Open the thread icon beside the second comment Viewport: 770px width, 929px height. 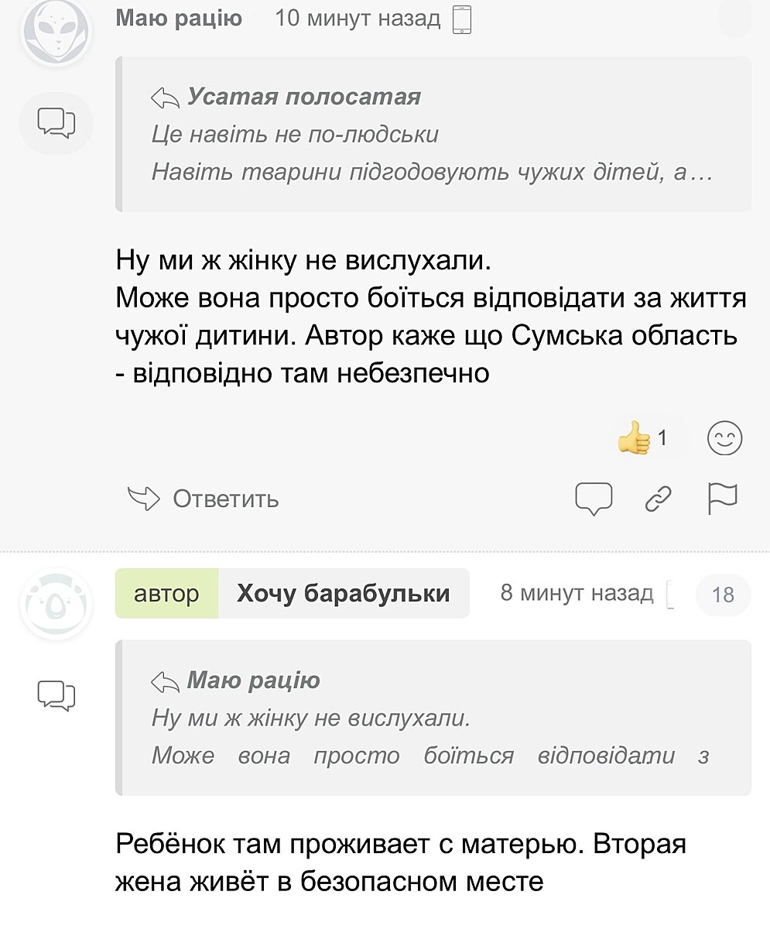click(56, 694)
